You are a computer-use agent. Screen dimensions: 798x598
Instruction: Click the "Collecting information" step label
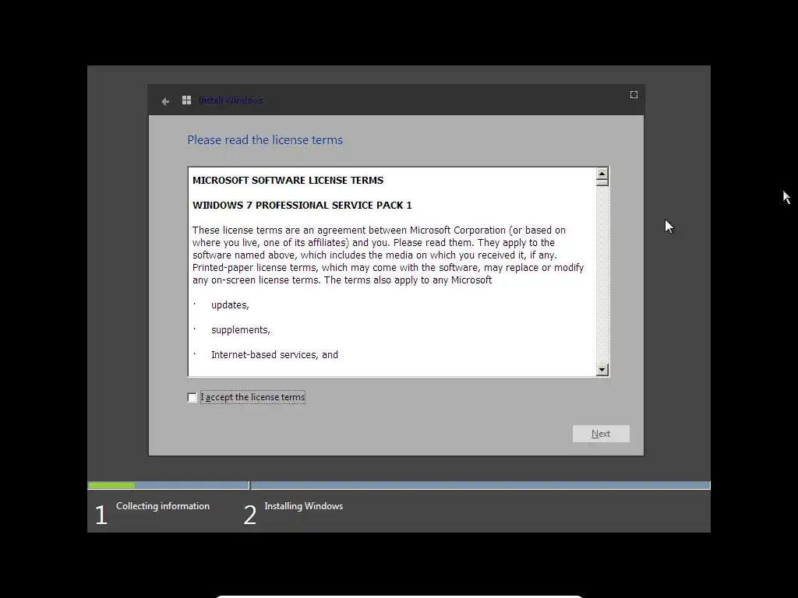click(x=163, y=506)
